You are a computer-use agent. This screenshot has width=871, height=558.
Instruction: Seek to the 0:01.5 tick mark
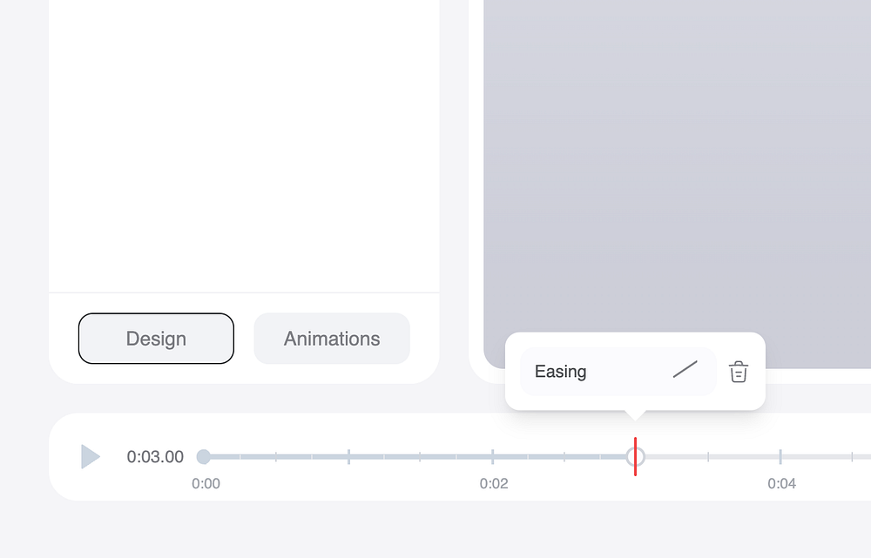pyautogui.click(x=420, y=456)
